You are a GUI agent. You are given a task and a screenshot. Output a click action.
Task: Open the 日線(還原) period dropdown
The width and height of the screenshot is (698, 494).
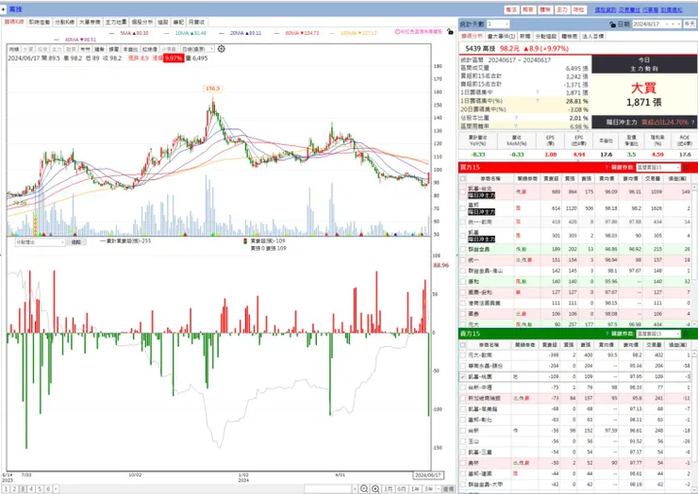(x=198, y=49)
